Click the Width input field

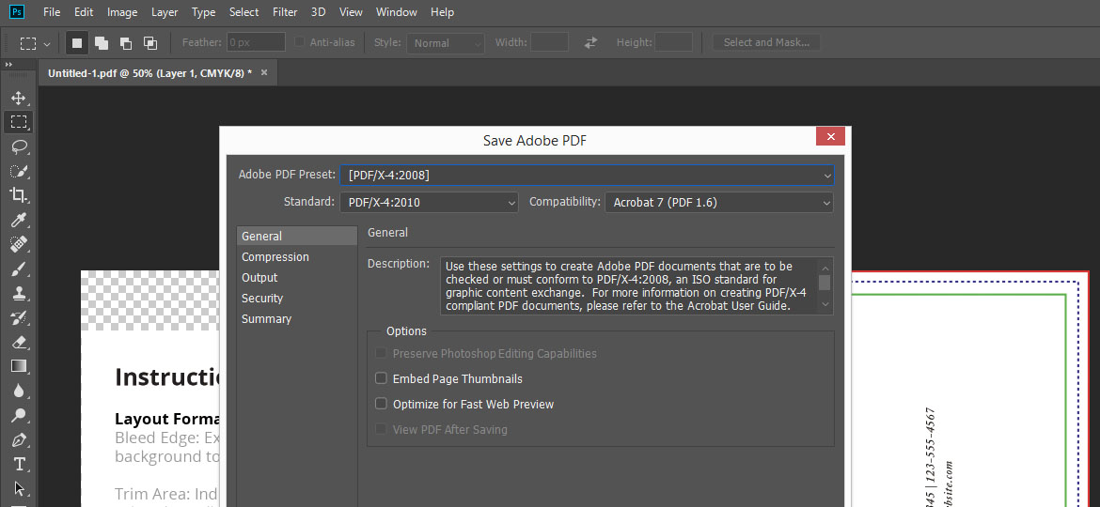click(549, 42)
